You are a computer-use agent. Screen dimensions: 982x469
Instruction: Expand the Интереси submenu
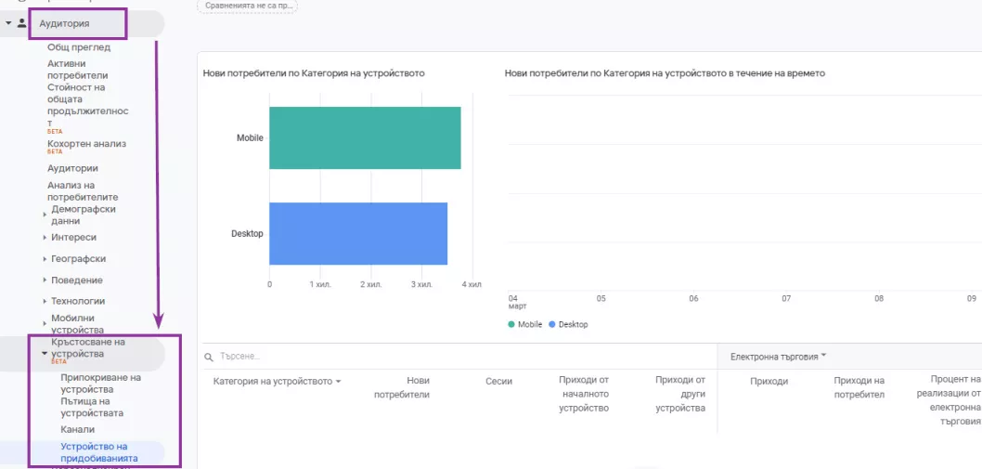tap(45, 238)
